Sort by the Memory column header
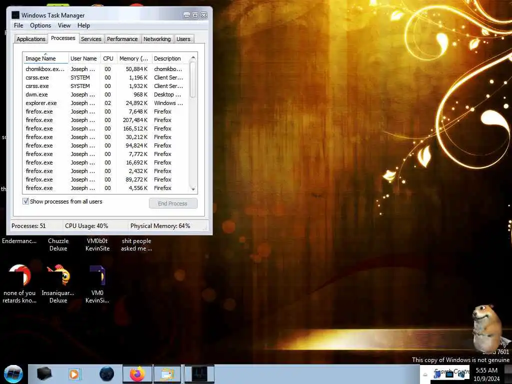This screenshot has width=512, height=384. 134,58
